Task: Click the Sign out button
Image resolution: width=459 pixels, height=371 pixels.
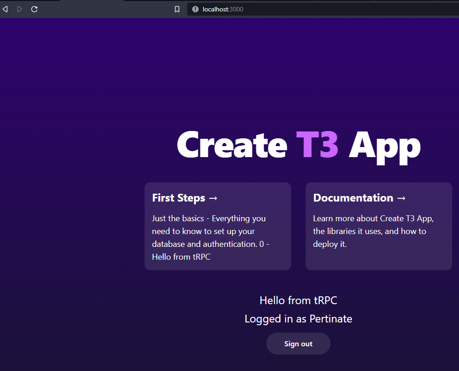Action: 298,344
